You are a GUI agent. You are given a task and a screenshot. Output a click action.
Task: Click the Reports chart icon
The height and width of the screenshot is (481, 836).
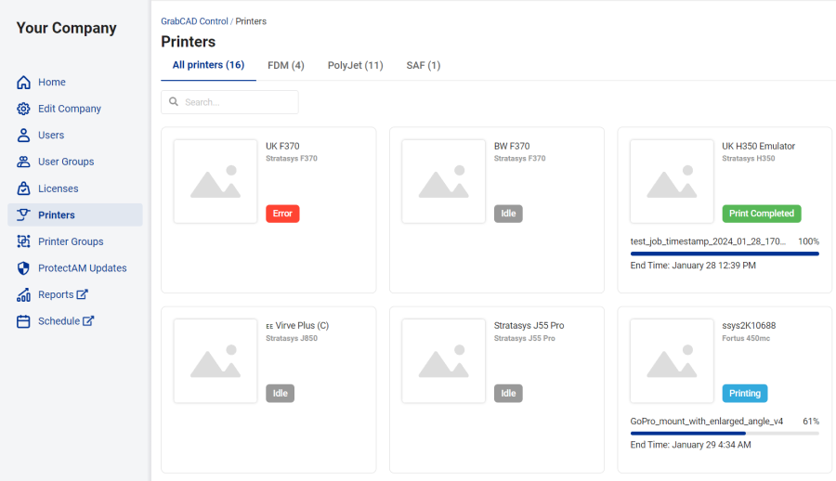tap(24, 295)
